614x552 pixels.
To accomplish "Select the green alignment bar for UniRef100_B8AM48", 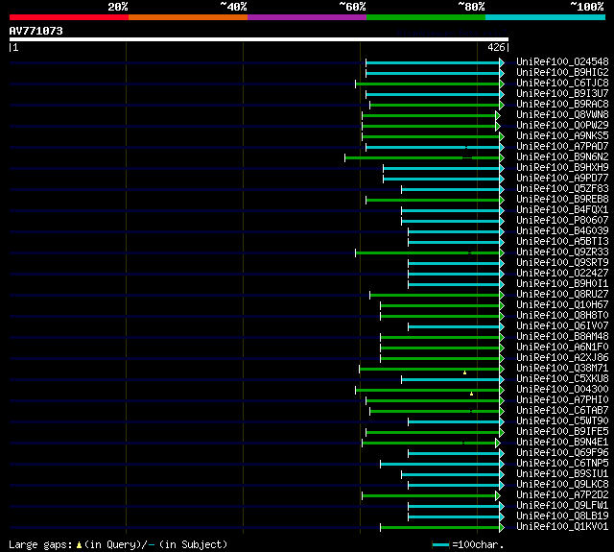I will [x=439, y=337].
